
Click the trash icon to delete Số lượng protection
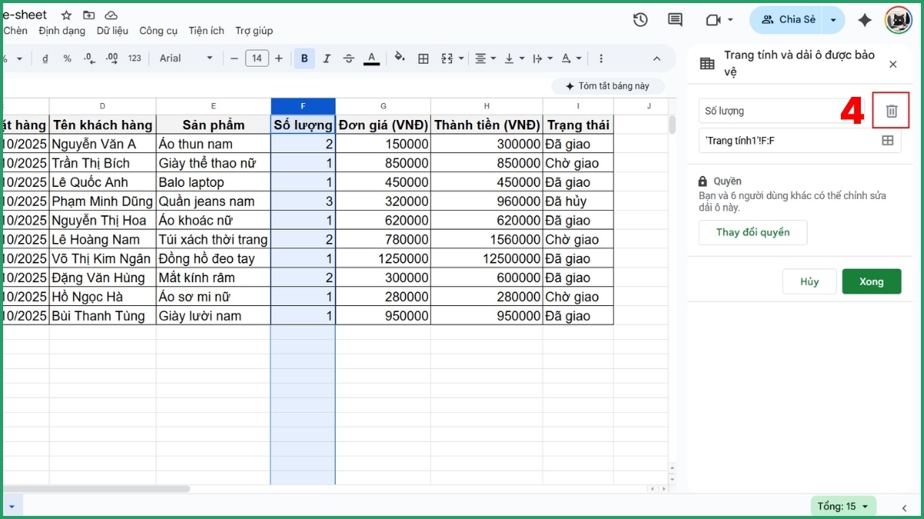pyautogui.click(x=891, y=111)
